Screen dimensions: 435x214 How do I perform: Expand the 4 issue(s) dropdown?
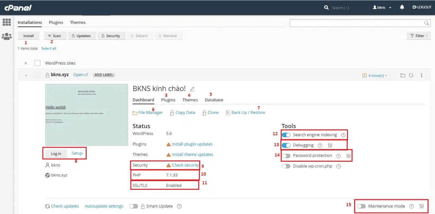[375, 75]
